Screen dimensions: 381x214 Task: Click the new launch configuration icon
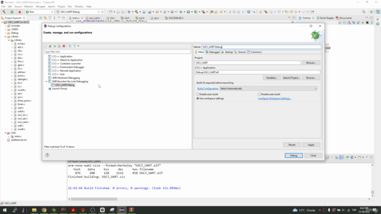[x=46, y=46]
